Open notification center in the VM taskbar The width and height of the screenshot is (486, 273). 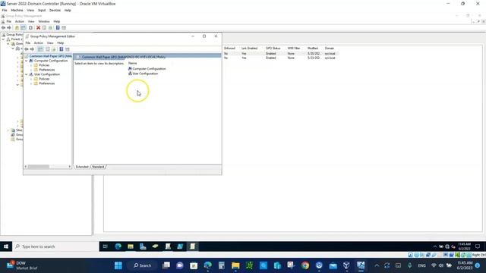click(x=478, y=246)
